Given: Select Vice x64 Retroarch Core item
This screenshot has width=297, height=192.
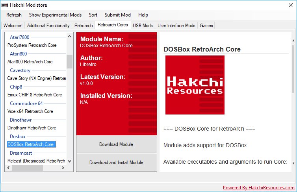Looking at the screenshot, I should click(x=30, y=111).
